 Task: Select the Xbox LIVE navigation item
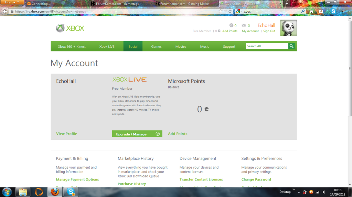coord(107,47)
